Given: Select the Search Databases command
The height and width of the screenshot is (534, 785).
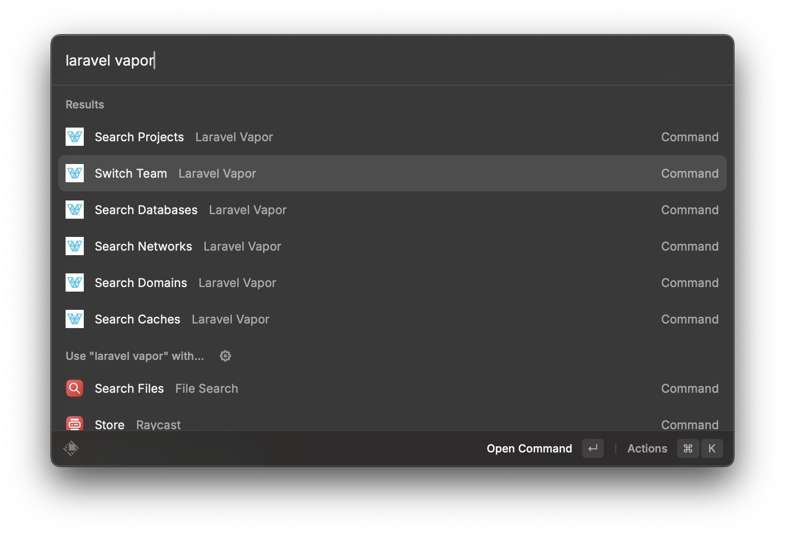Looking at the screenshot, I should pos(392,210).
